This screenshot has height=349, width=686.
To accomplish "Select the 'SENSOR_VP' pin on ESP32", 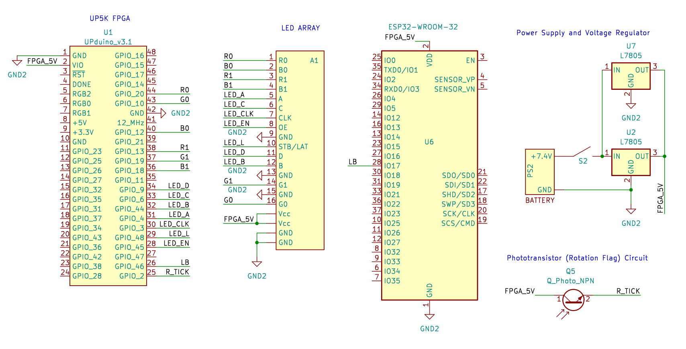I will pyautogui.click(x=455, y=80).
